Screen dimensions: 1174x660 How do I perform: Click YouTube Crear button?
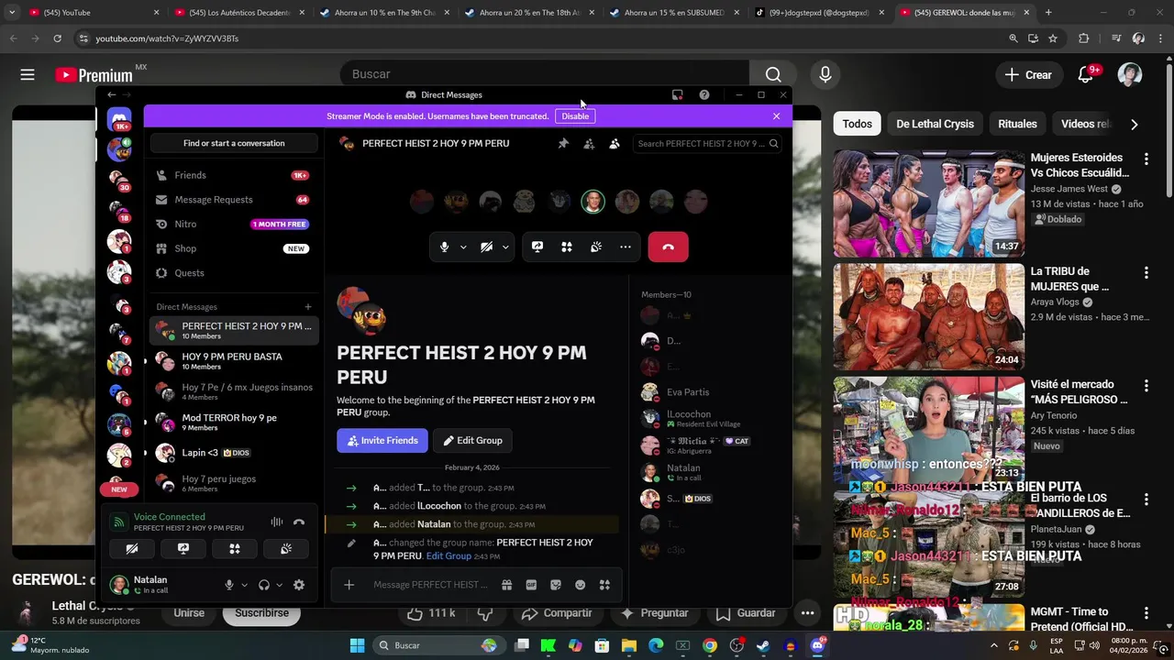(1028, 75)
